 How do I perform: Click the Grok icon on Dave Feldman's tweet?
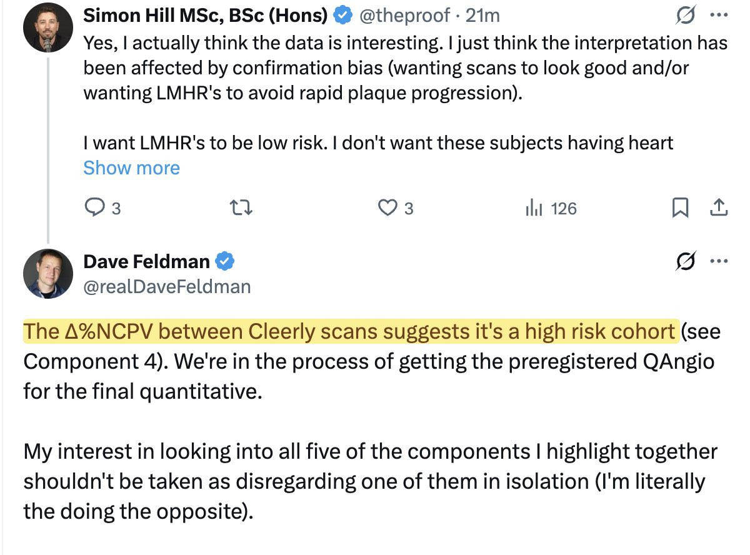pyautogui.click(x=686, y=262)
